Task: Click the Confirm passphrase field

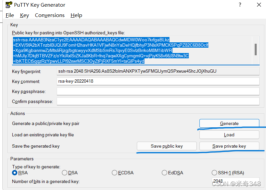Action: [158, 101]
